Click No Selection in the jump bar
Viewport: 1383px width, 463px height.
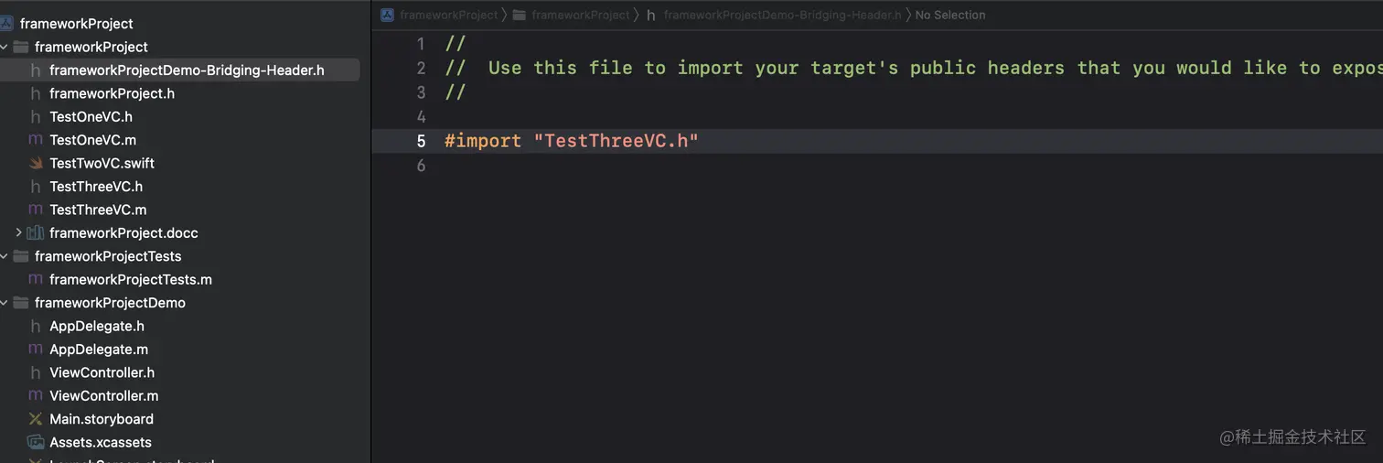(950, 15)
